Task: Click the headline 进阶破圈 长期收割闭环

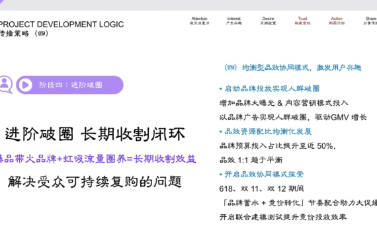Action: tap(95, 134)
